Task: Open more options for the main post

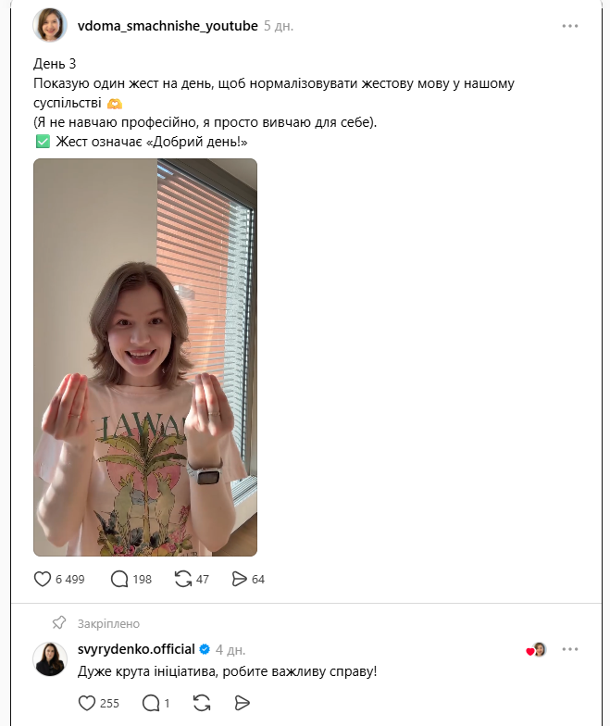Action: (x=570, y=26)
